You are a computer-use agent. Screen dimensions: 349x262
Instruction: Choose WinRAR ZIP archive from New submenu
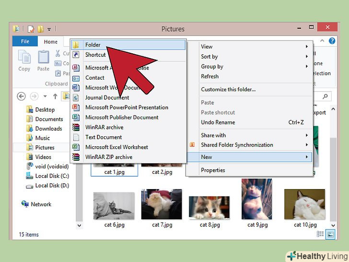pyautogui.click(x=108, y=157)
